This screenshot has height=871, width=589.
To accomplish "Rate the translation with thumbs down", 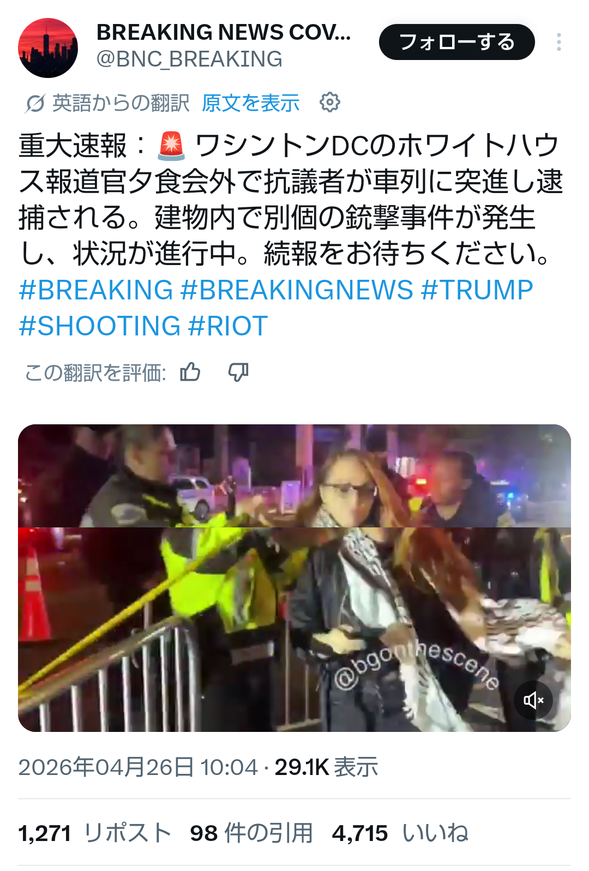I will 238,373.
